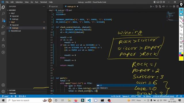Toggle the secondary side bar layout button

(161, 2)
